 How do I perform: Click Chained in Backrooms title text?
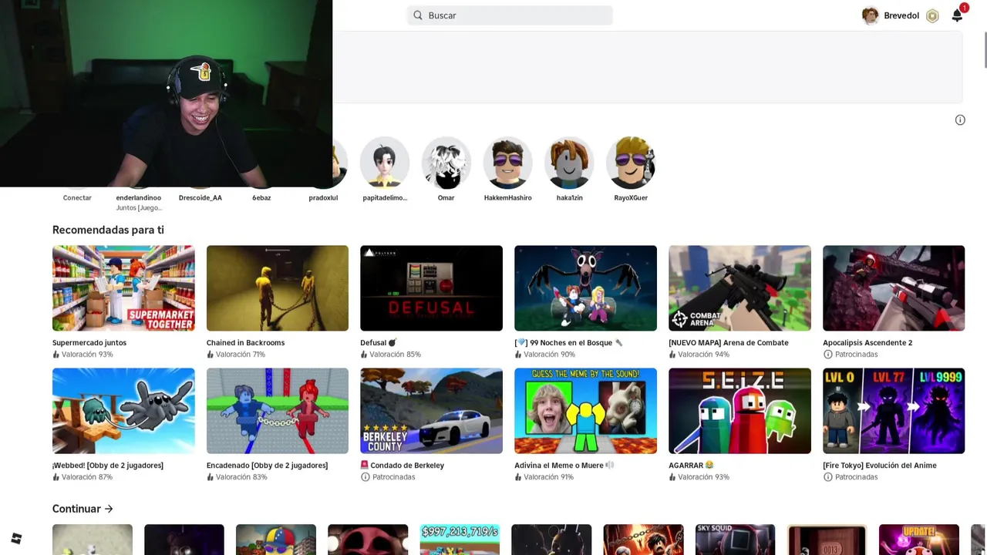[245, 342]
